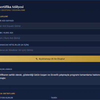Viewport: 100px width, 100px height.
Task: Click the DETAYLARI section heading
Action: (x=7, y=94)
